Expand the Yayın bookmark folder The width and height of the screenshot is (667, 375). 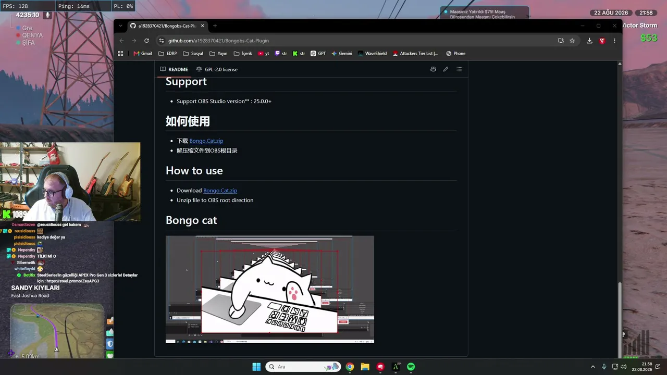click(218, 53)
